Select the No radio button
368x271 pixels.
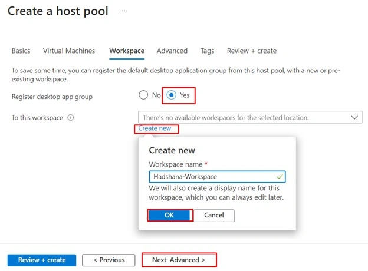pyautogui.click(x=143, y=95)
